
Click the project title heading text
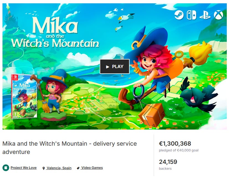click(x=70, y=148)
